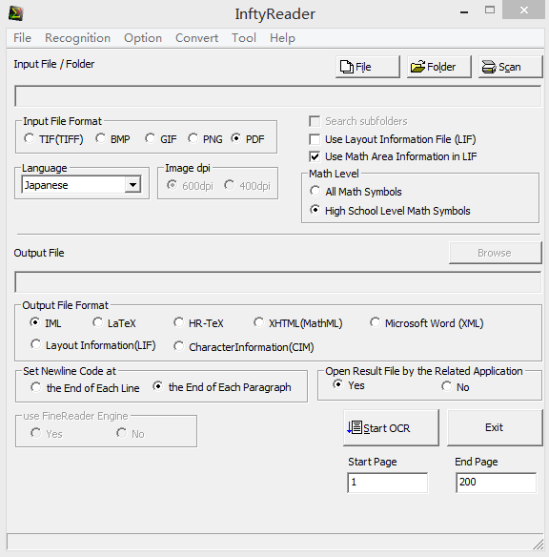Image resolution: width=549 pixels, height=557 pixels.
Task: Click the Output File path field
Action: point(278,282)
